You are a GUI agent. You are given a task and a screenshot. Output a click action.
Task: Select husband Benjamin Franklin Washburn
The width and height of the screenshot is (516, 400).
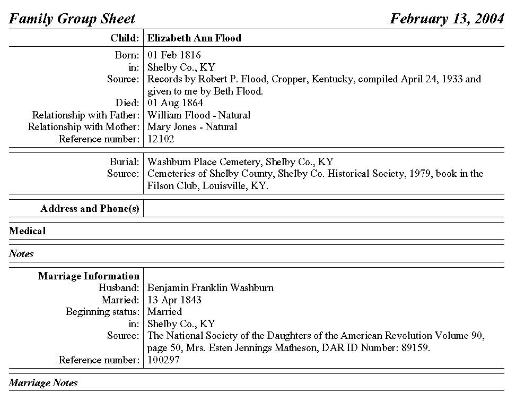[x=211, y=288]
